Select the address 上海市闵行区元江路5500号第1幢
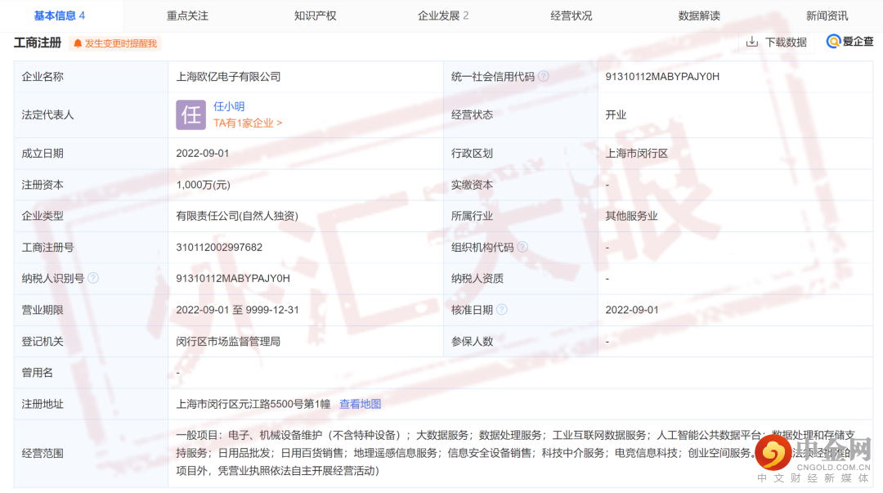Viewport: 883px width, 493px height. tap(253, 404)
